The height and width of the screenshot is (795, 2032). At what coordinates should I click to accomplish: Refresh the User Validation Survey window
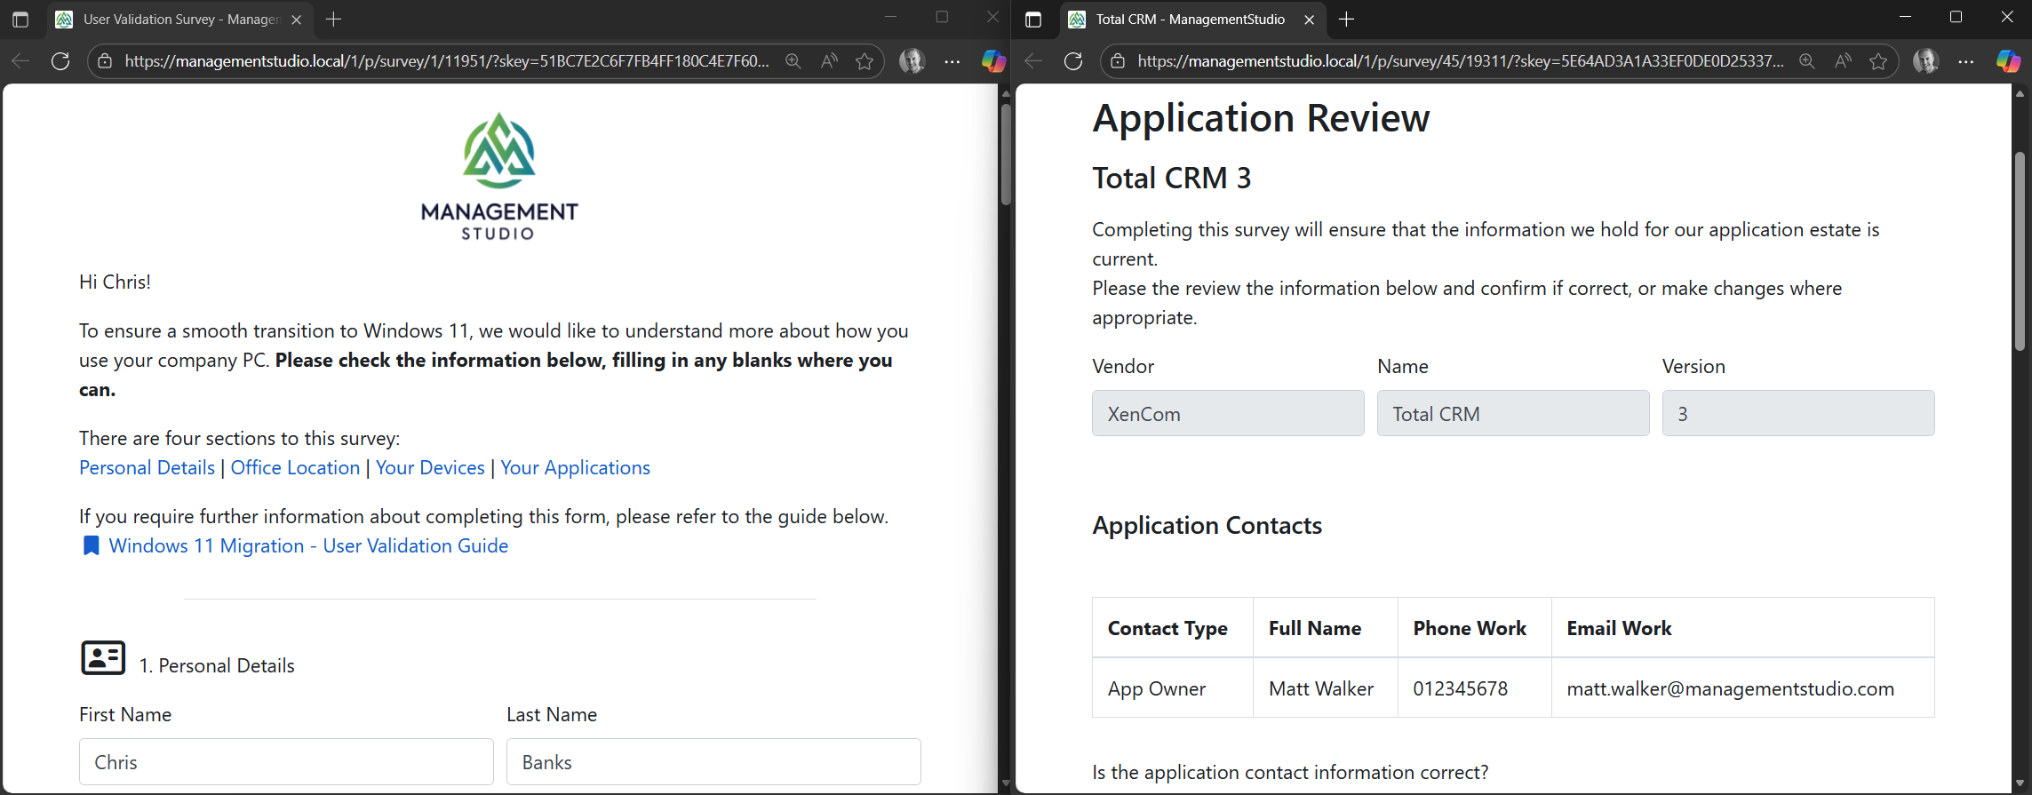pyautogui.click(x=60, y=61)
